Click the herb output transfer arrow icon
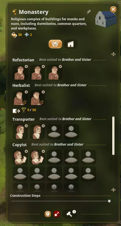Screen dimensions: 121x226 click(16, 111)
